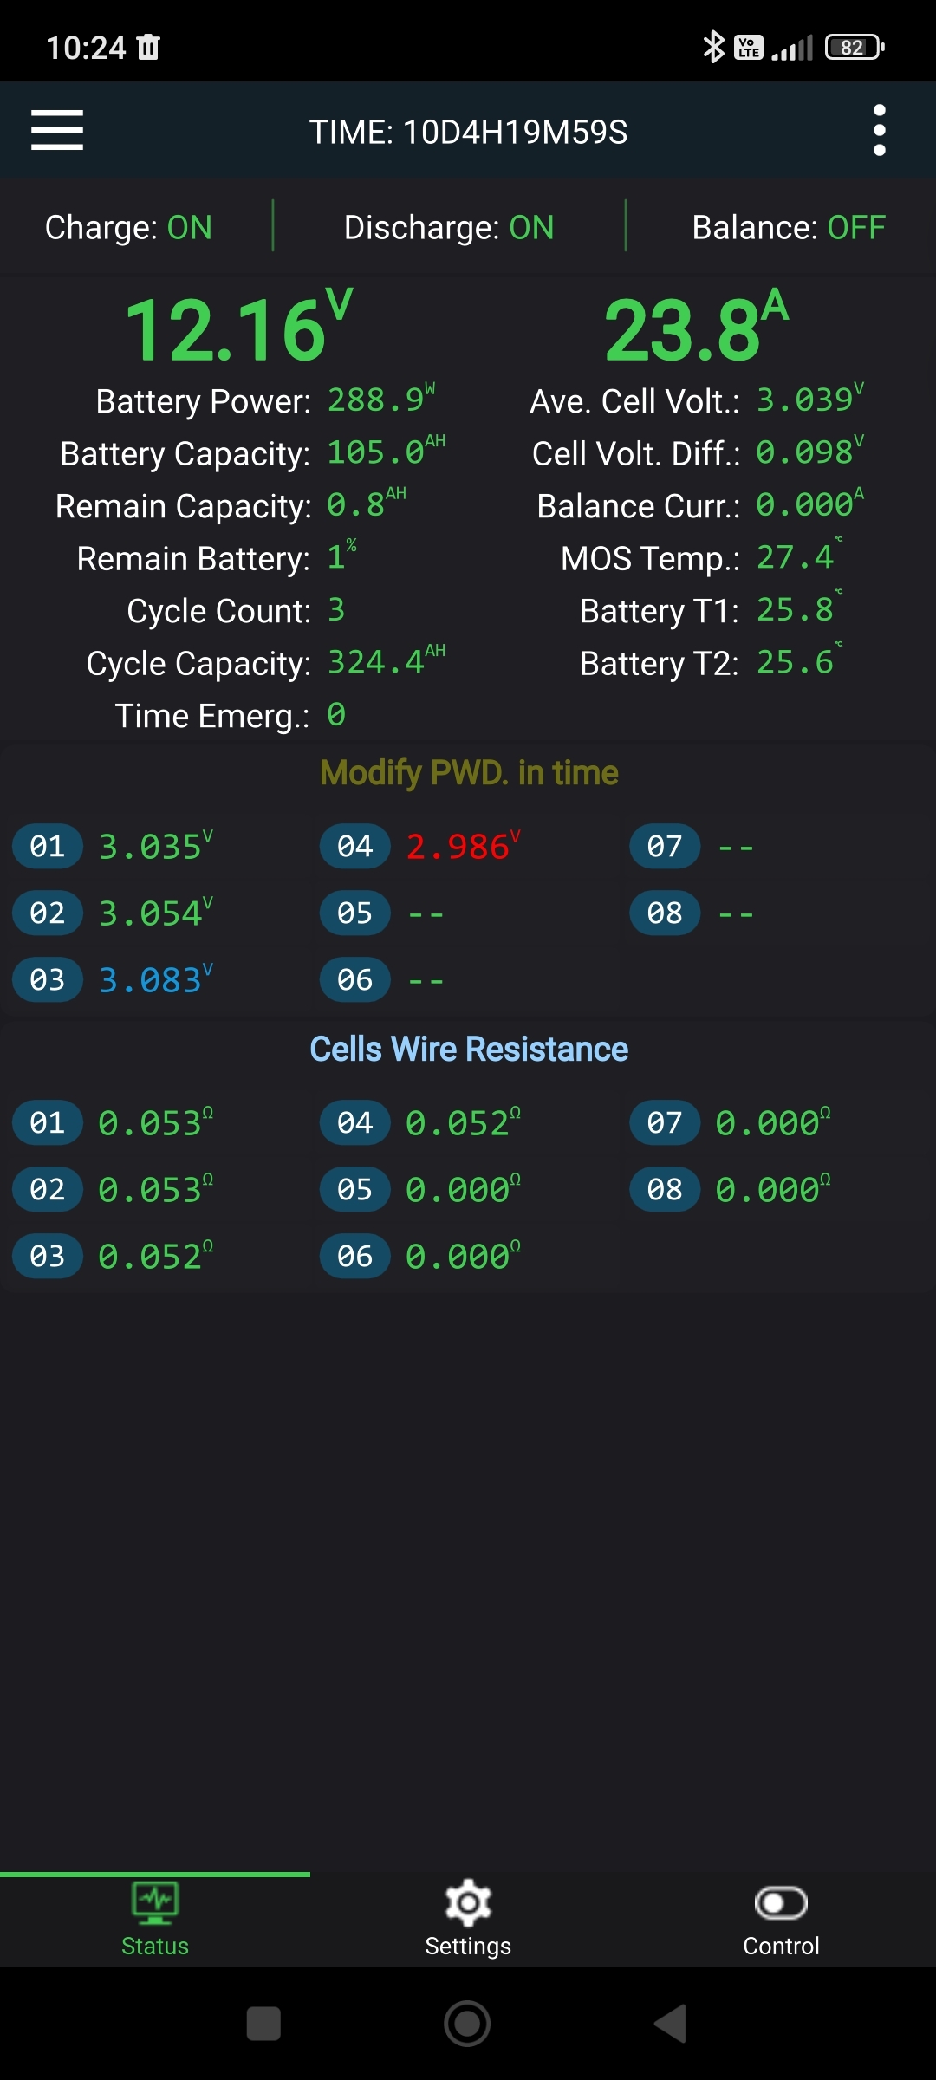Tap the Charge ON indicator
This screenshot has height=2080, width=936.
(x=128, y=227)
